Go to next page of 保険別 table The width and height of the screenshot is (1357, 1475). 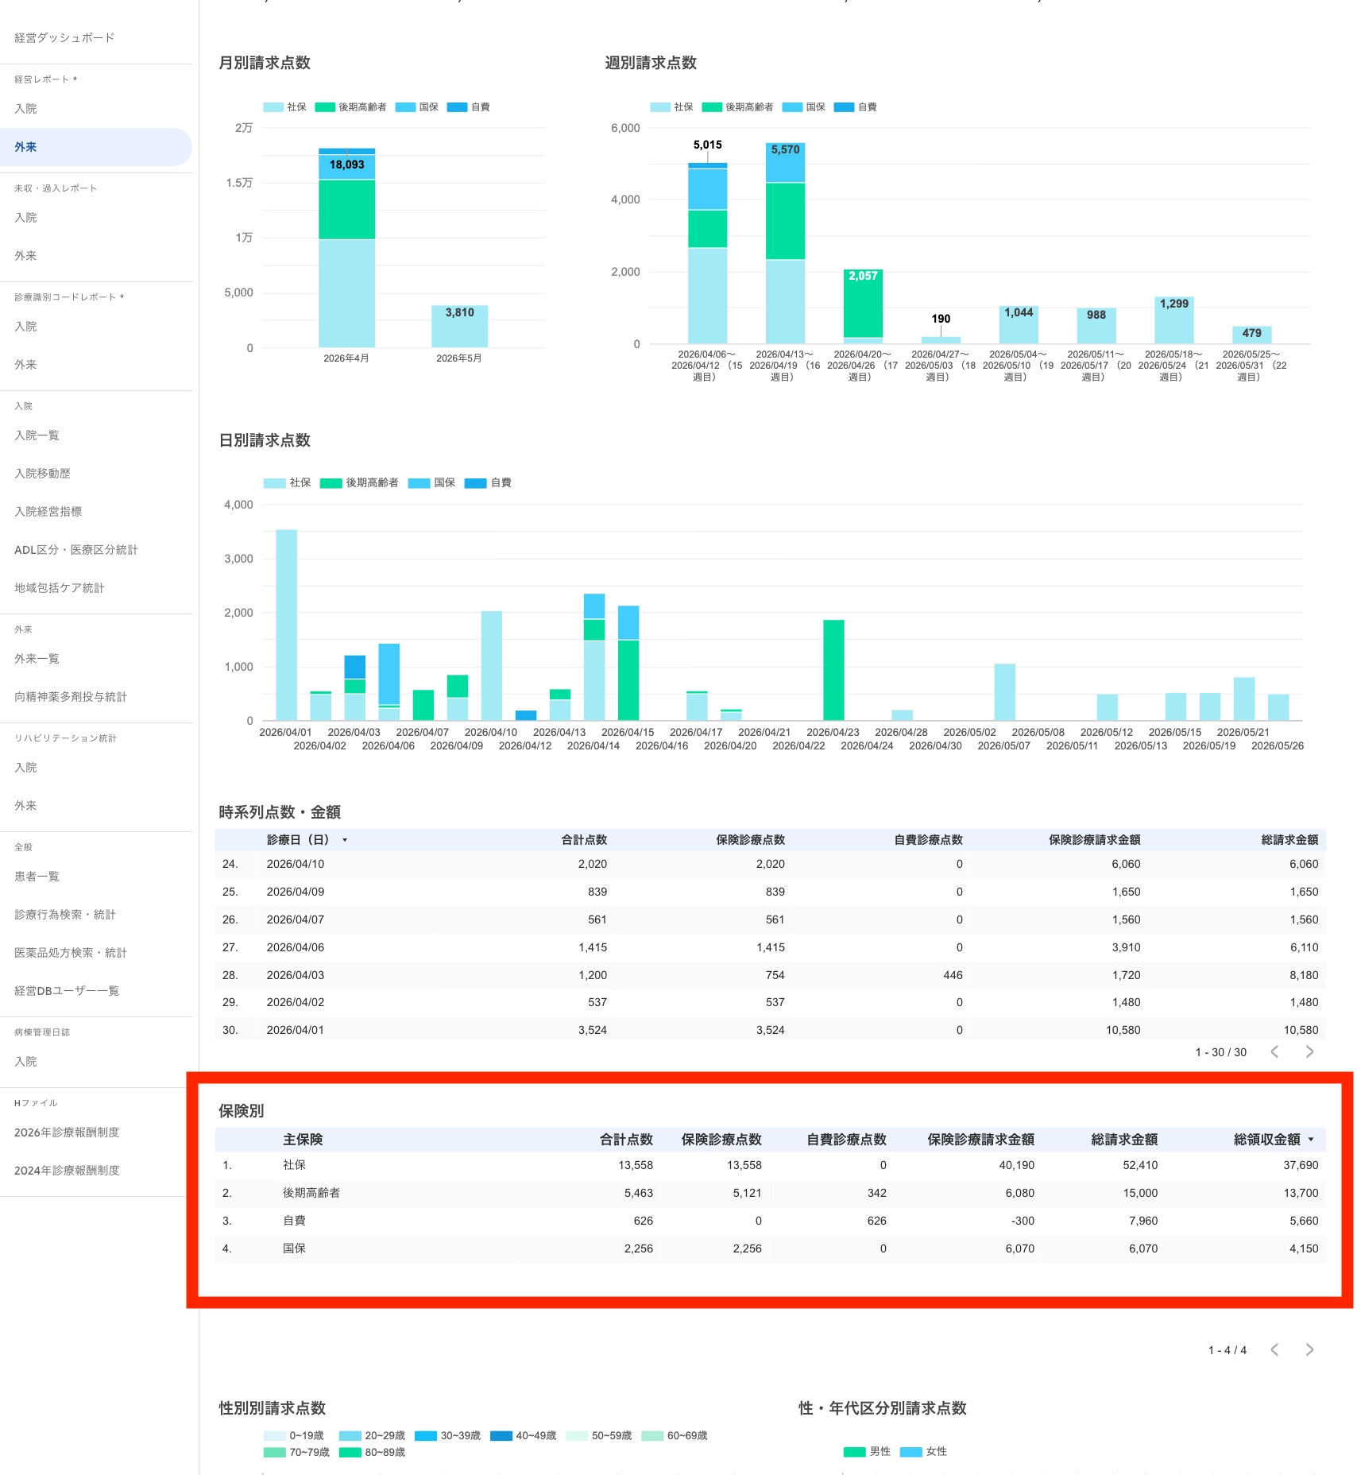pyautogui.click(x=1309, y=1349)
